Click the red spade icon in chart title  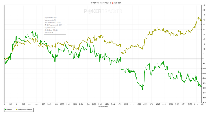pos(113,3)
